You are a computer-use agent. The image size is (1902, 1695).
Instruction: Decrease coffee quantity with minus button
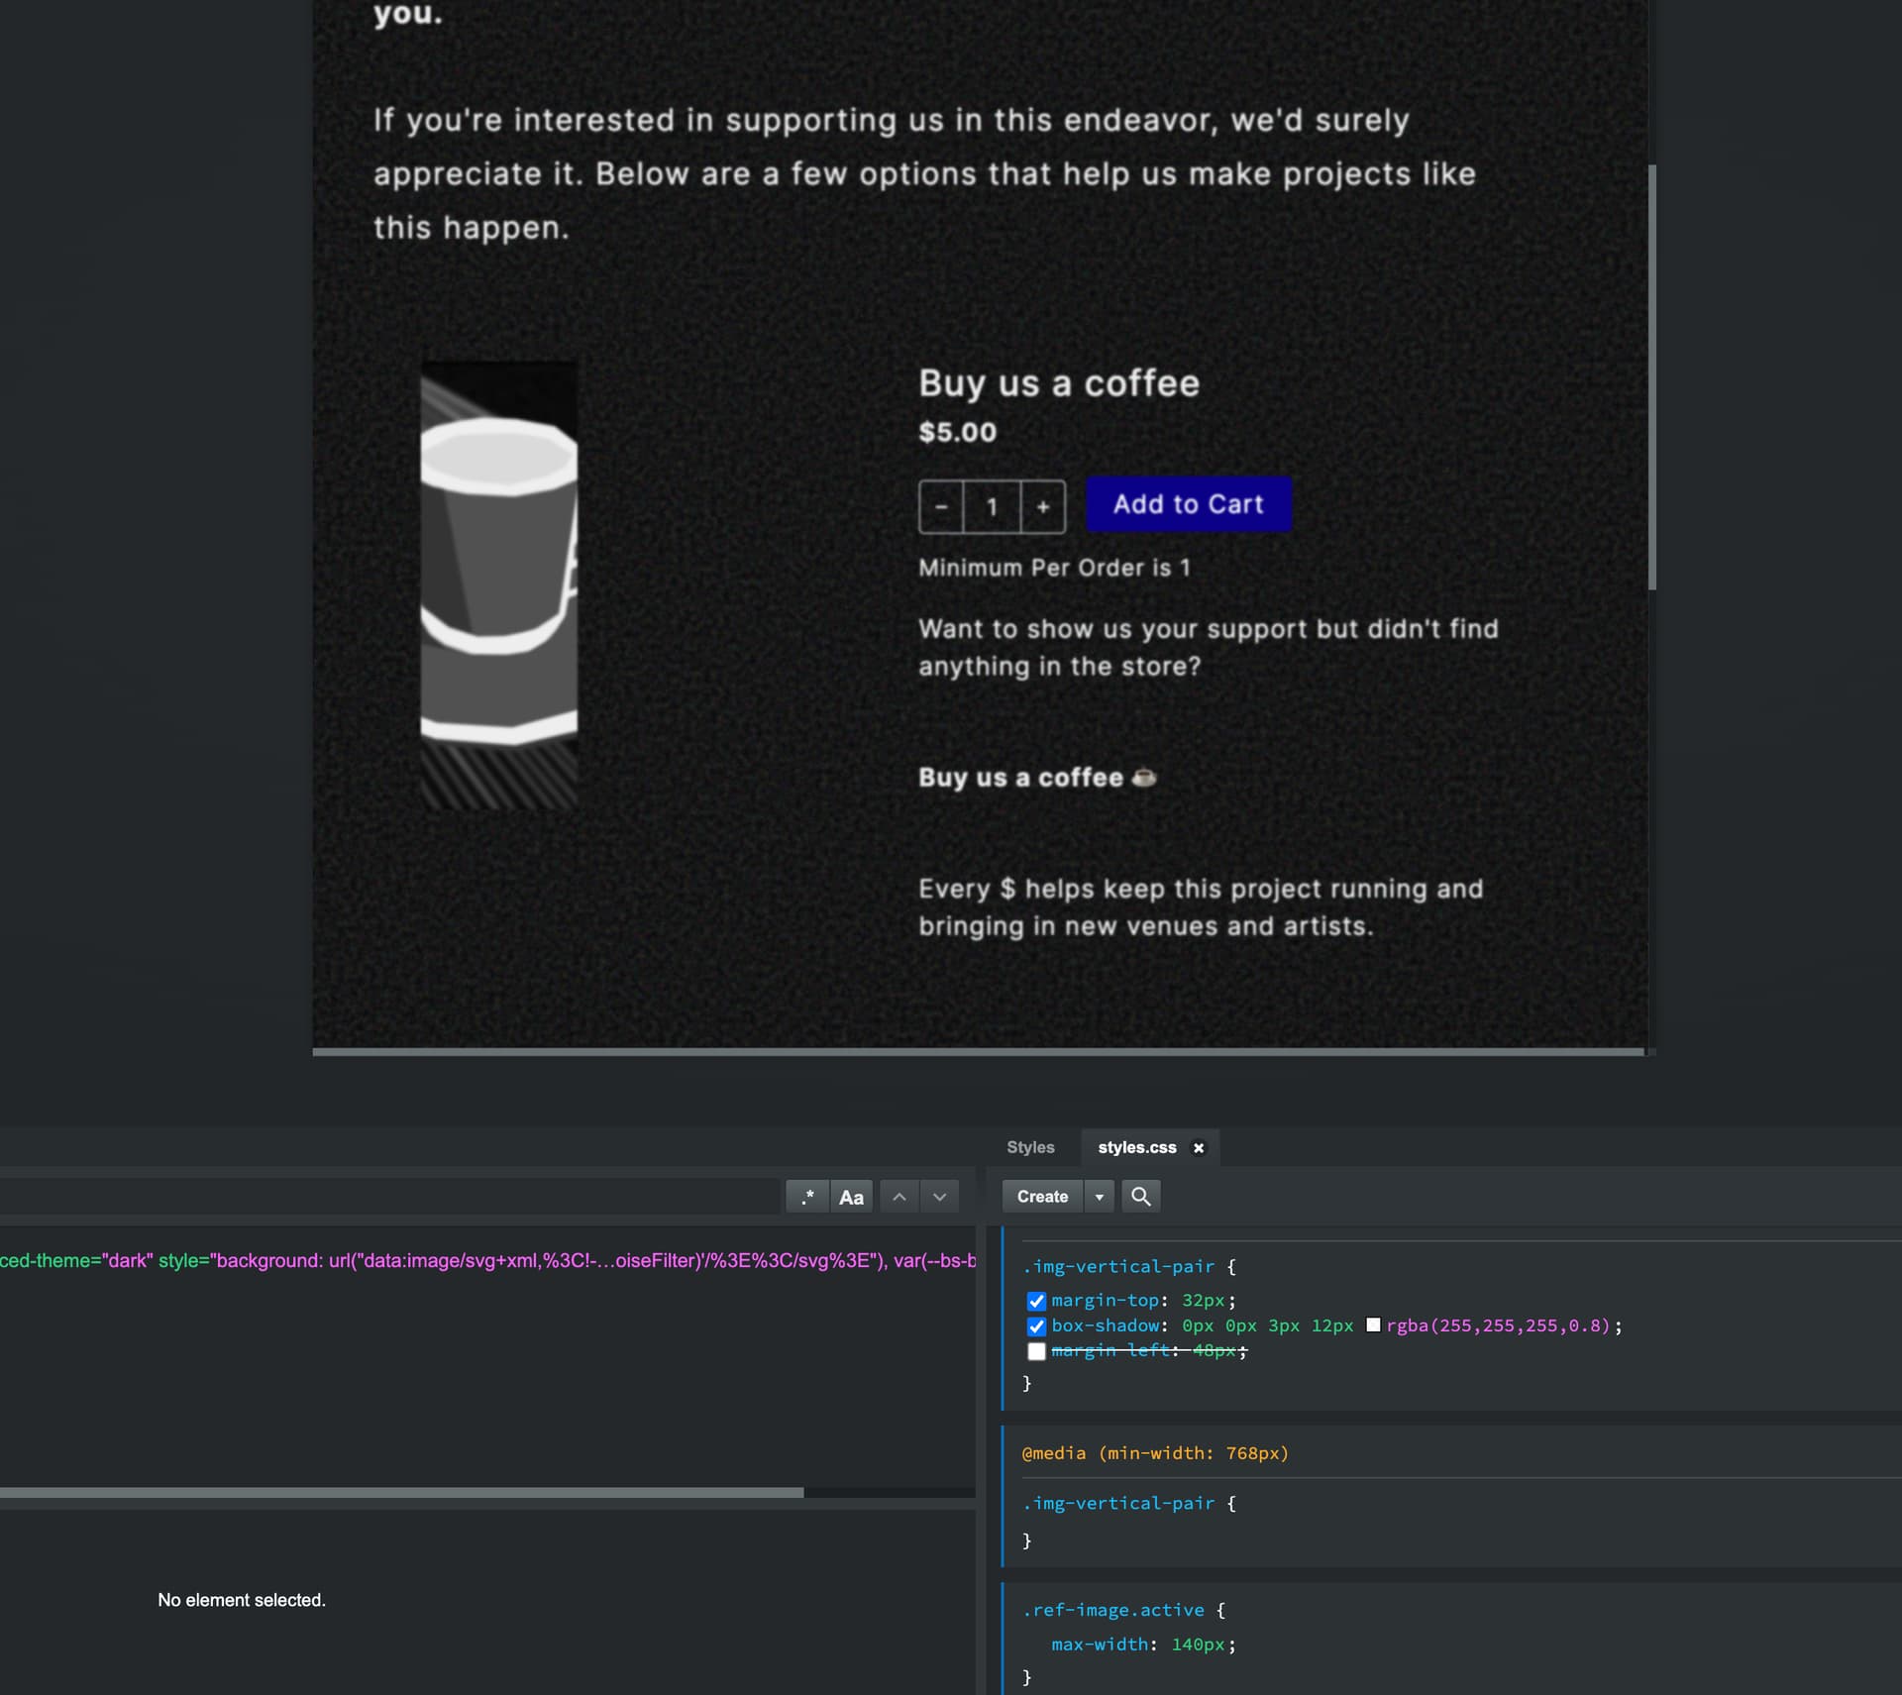pyautogui.click(x=941, y=507)
